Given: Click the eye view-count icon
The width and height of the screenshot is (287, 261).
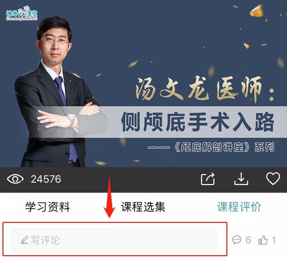Looking at the screenshot, I should pos(15,179).
